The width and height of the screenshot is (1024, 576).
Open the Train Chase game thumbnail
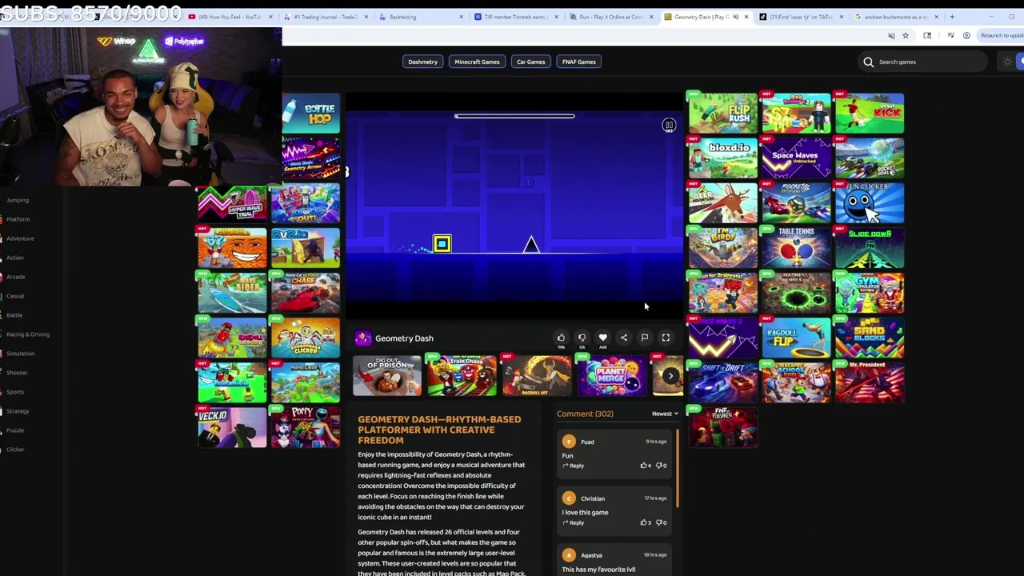pyautogui.click(x=462, y=376)
